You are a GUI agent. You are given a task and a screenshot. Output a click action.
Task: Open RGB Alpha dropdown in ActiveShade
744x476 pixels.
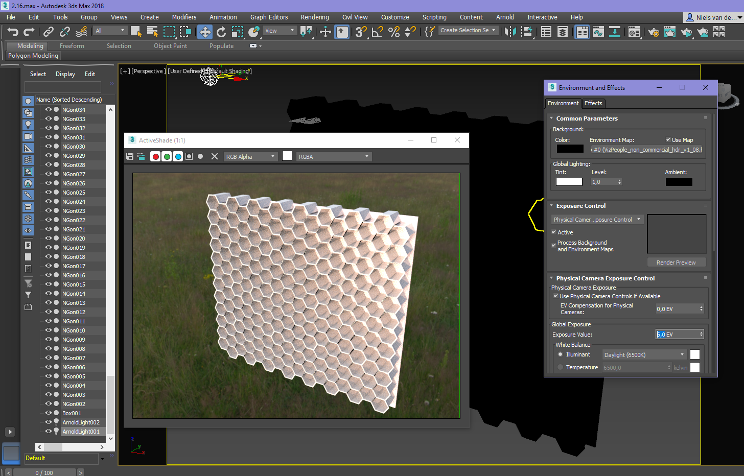coord(250,156)
